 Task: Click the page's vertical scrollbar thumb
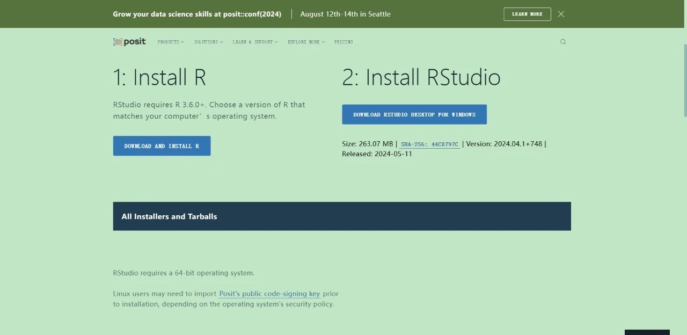(x=684, y=81)
